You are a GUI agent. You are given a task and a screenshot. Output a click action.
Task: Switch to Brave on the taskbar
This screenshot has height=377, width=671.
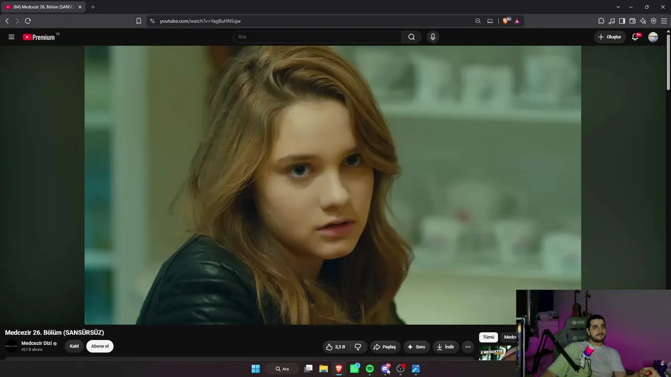339,369
